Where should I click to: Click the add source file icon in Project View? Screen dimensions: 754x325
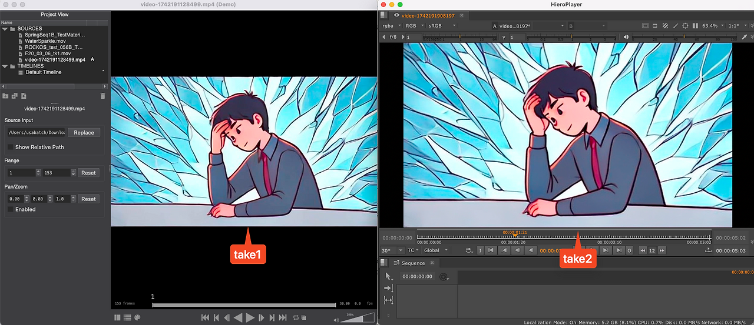(x=24, y=96)
